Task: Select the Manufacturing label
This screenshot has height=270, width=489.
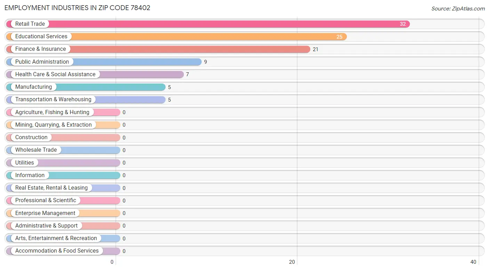Action: 33,87
